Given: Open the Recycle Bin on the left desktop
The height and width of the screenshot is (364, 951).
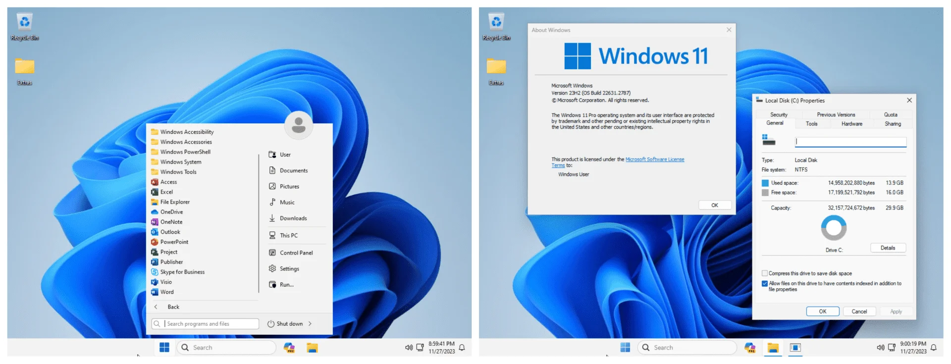Looking at the screenshot, I should [24, 27].
